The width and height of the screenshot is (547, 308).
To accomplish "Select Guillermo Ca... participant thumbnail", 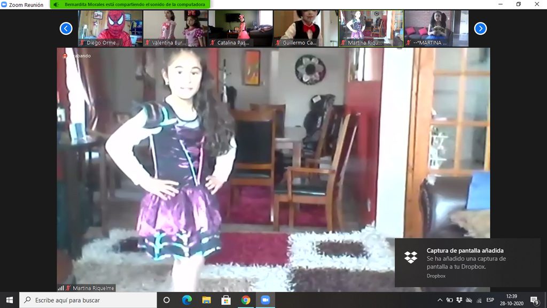I will pyautogui.click(x=306, y=28).
